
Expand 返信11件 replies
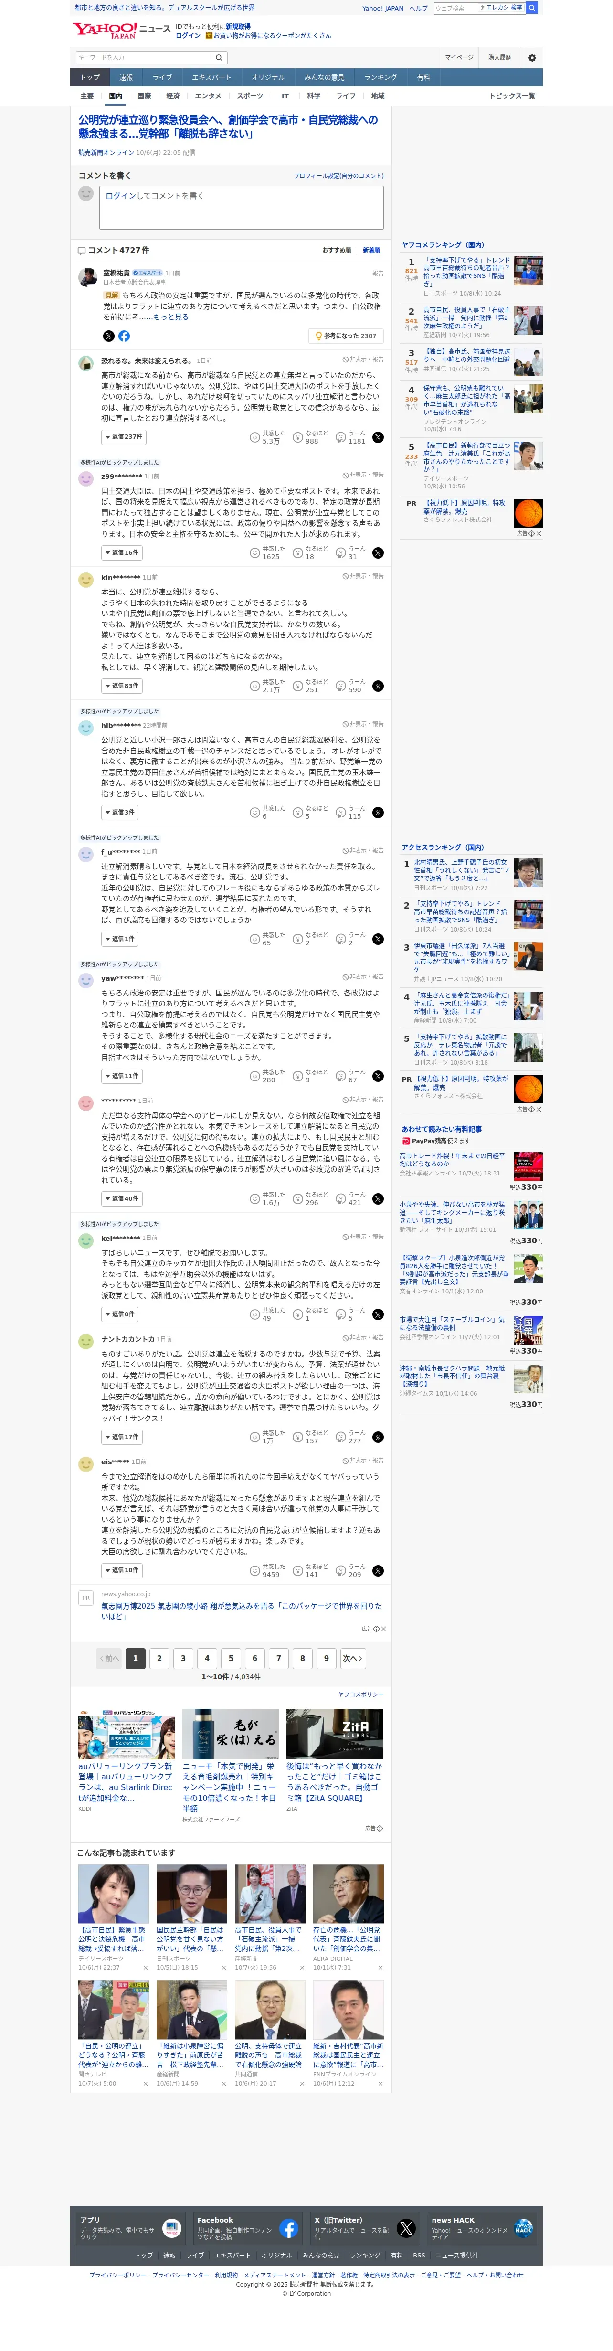coord(121,1077)
